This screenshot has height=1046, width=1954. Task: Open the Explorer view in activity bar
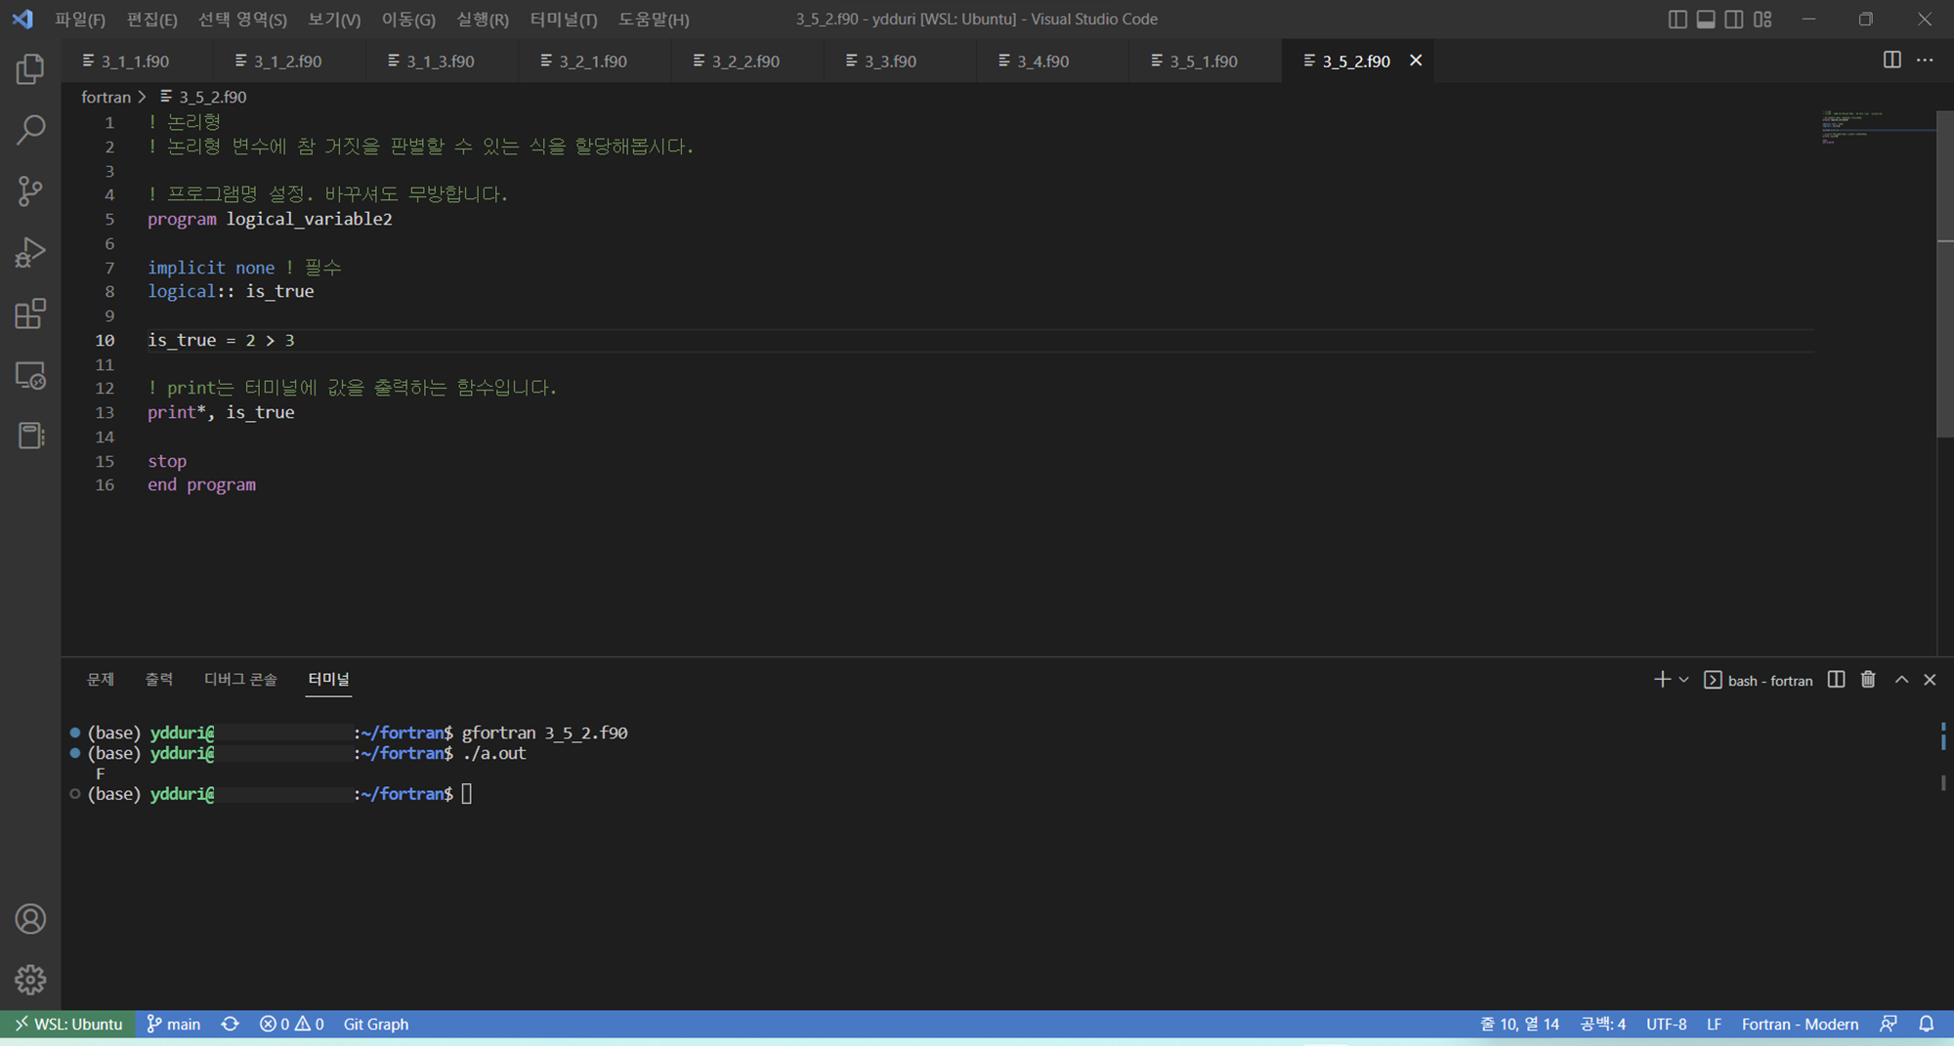[30, 69]
